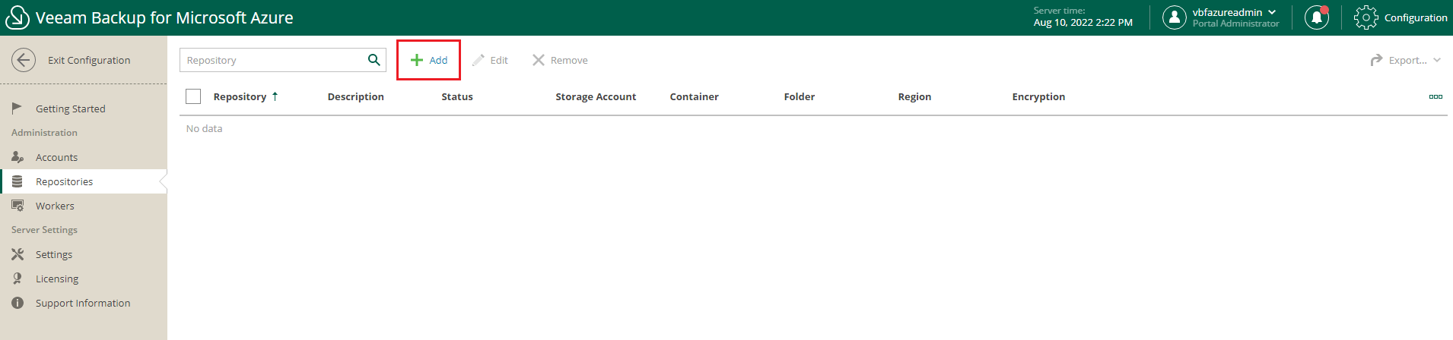This screenshot has width=1453, height=340.
Task: Click the Getting Started flag icon
Action: pyautogui.click(x=17, y=109)
